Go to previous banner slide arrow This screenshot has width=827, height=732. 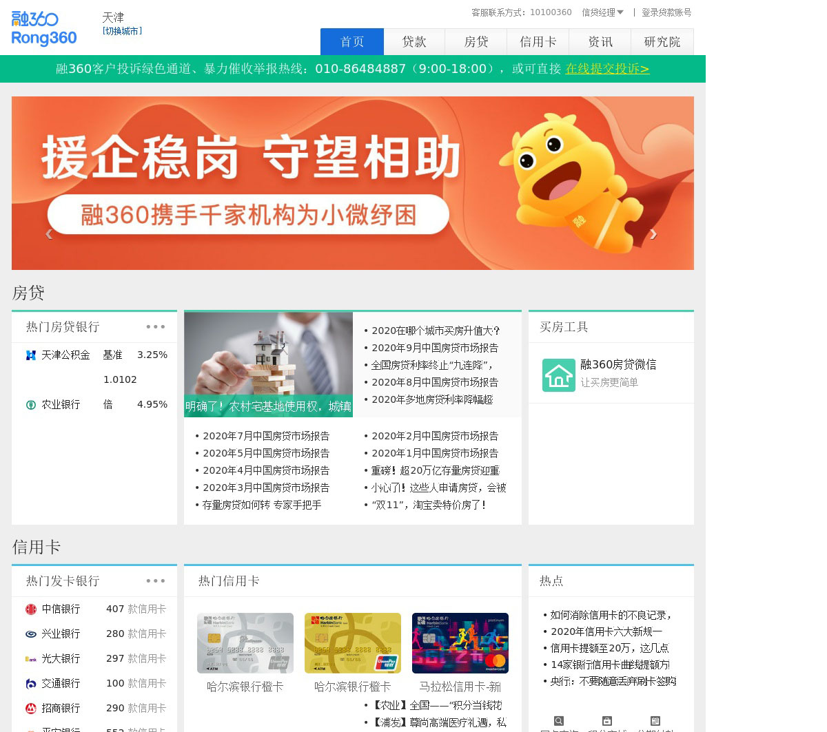pos(49,234)
